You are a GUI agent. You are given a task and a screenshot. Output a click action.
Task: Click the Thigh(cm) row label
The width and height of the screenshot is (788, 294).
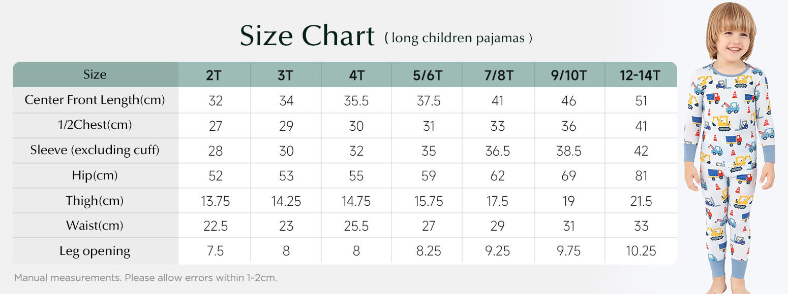tap(95, 201)
